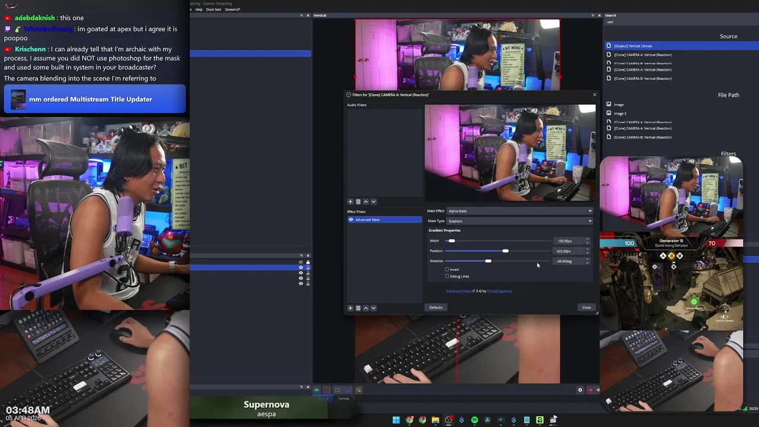Float the Vertical dock with its pop-out icon
This screenshot has height=427, width=759.
[592, 15]
